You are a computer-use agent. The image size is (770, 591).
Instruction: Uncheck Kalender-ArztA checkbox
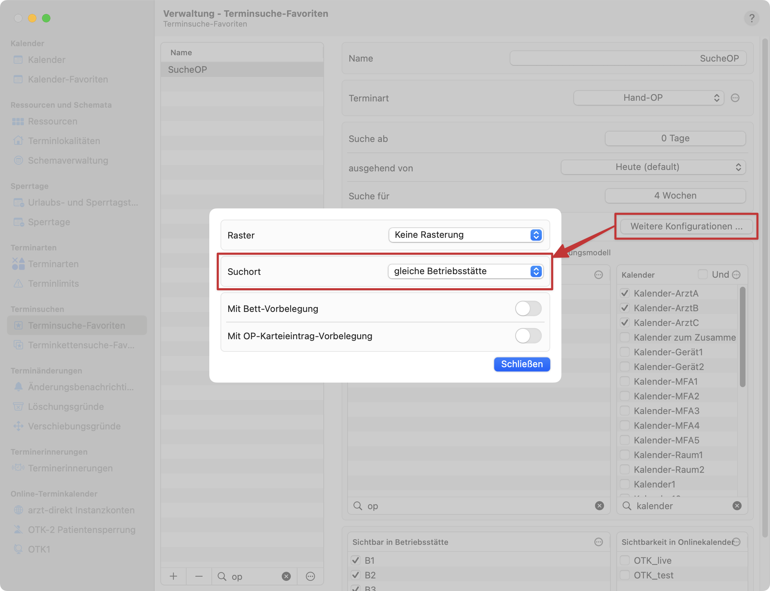[625, 293]
